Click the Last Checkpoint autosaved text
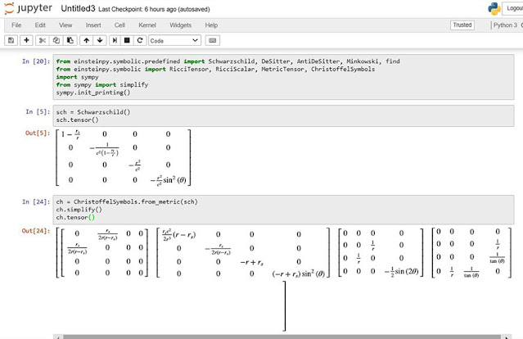 coord(154,9)
